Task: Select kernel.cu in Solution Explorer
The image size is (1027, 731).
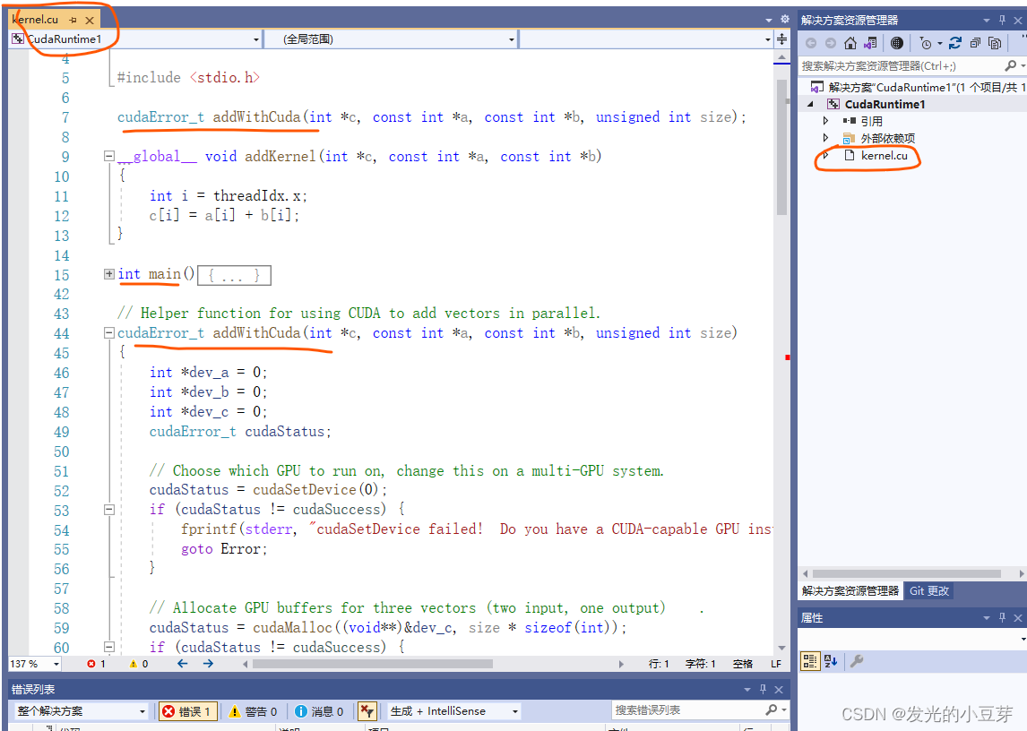Action: coord(885,155)
